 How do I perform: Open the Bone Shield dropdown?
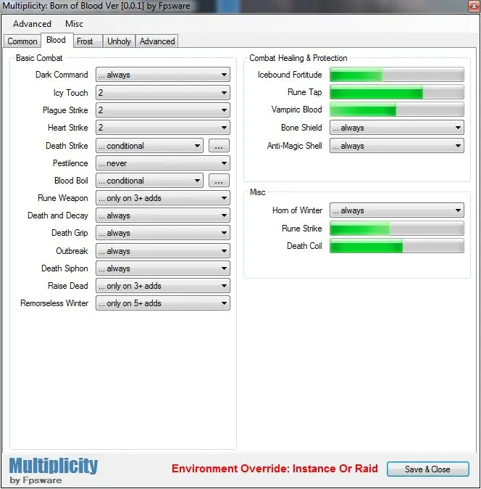point(397,128)
